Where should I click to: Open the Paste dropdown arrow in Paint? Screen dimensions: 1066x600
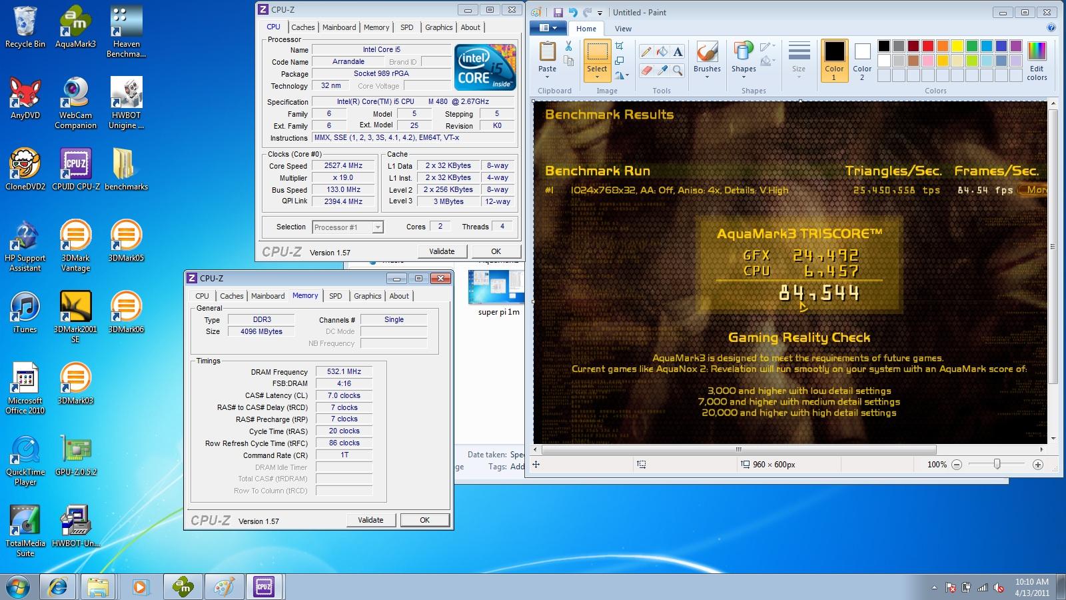547,77
